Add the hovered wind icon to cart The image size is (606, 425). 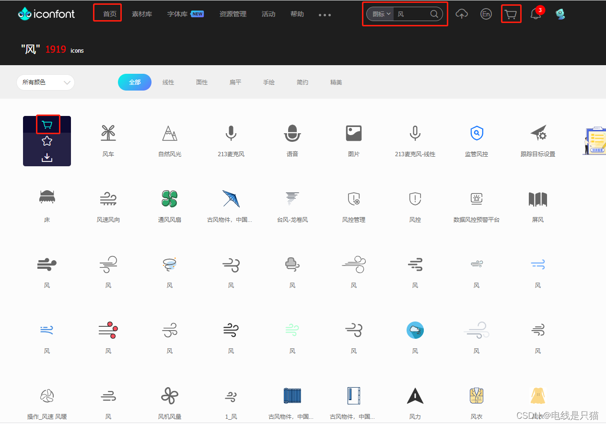pos(47,124)
